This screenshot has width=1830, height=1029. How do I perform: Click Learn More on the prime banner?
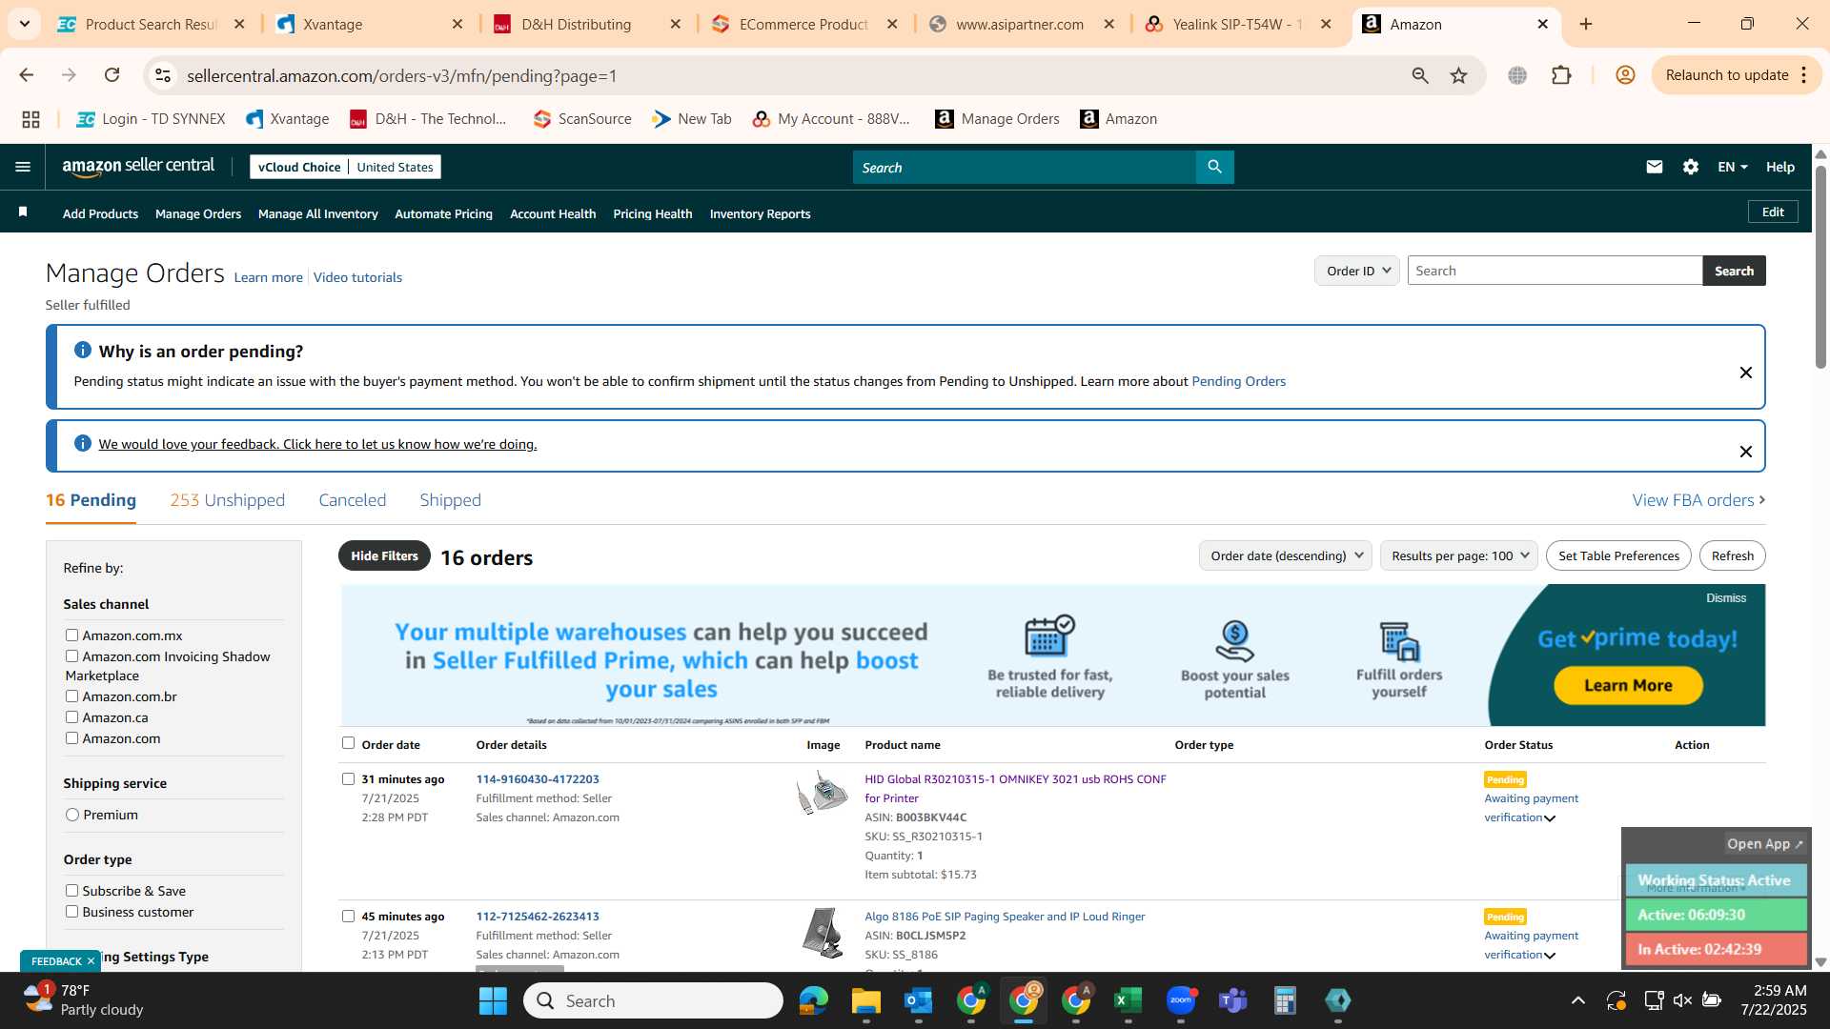pyautogui.click(x=1628, y=685)
